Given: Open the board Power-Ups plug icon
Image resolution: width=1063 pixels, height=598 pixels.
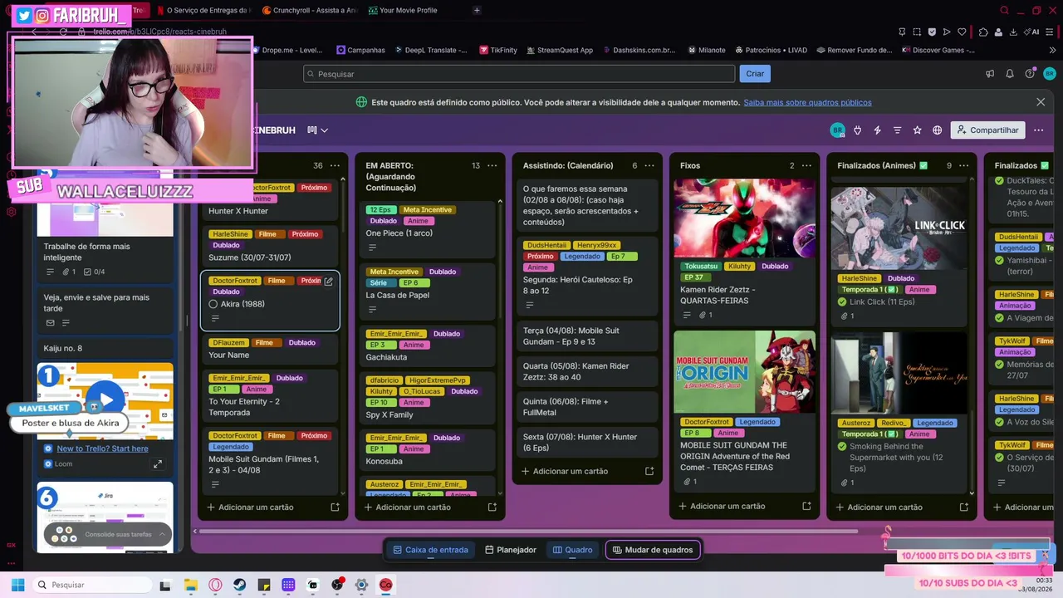Looking at the screenshot, I should (x=858, y=130).
